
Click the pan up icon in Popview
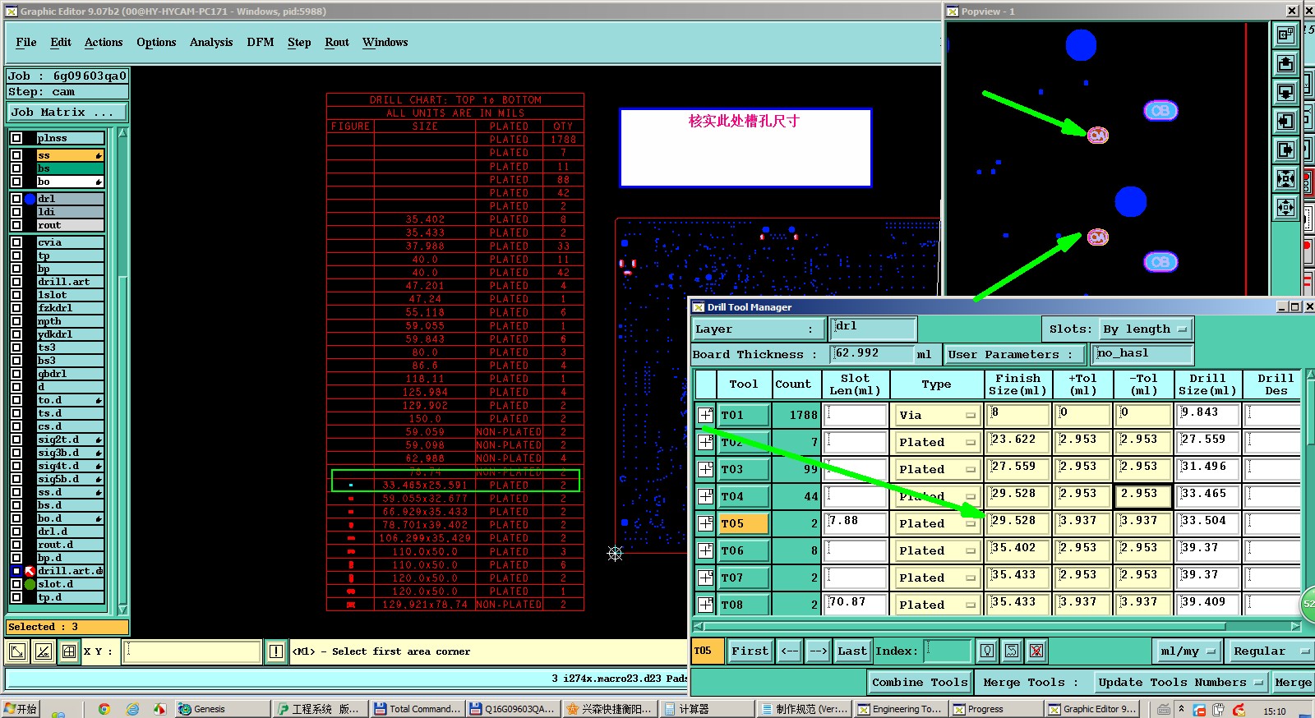[x=1285, y=64]
